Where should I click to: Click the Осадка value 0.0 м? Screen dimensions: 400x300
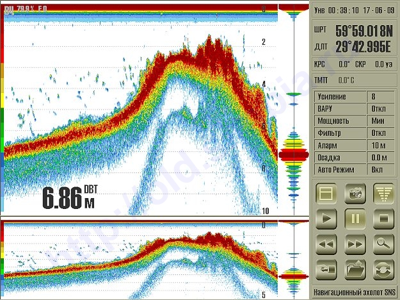381,157
